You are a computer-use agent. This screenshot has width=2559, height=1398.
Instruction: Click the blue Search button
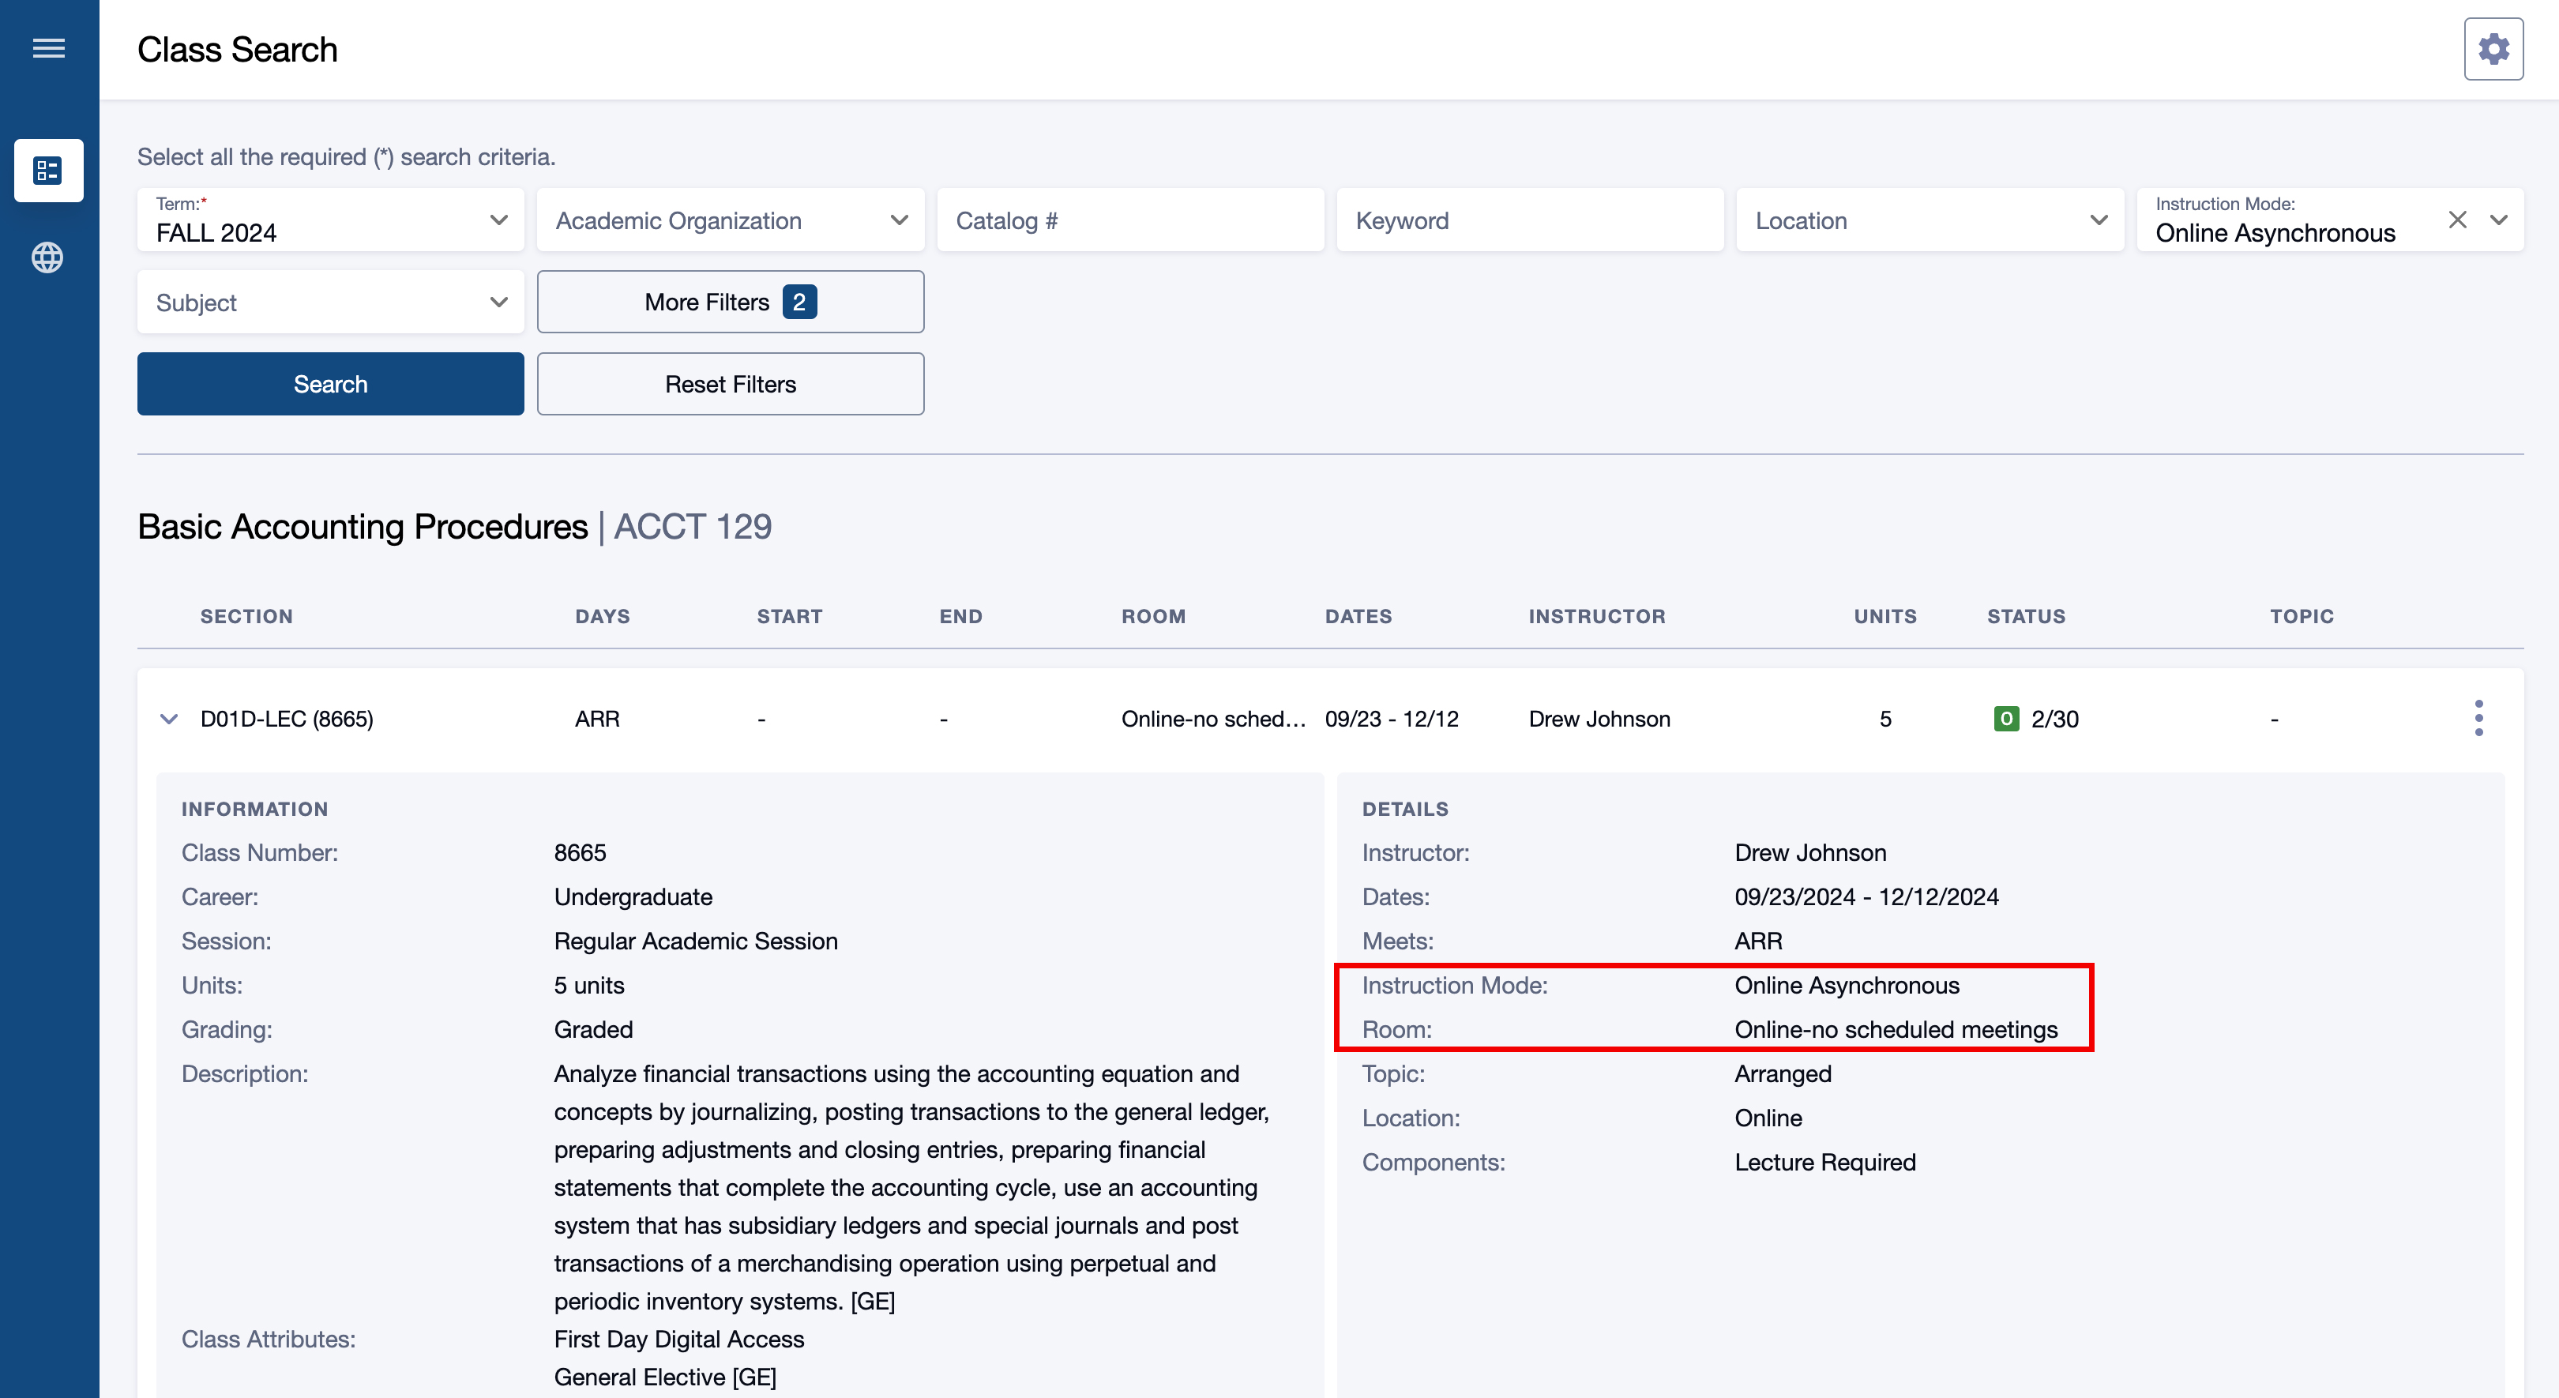[x=331, y=384]
